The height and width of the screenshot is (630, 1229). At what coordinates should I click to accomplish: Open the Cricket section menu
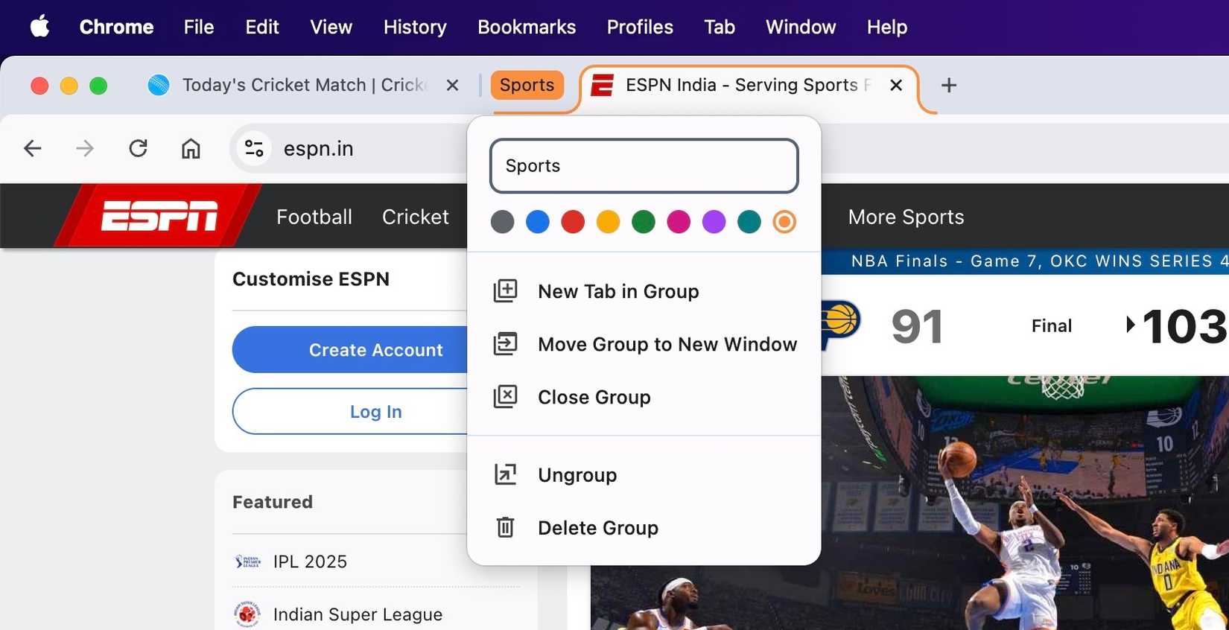(x=416, y=217)
